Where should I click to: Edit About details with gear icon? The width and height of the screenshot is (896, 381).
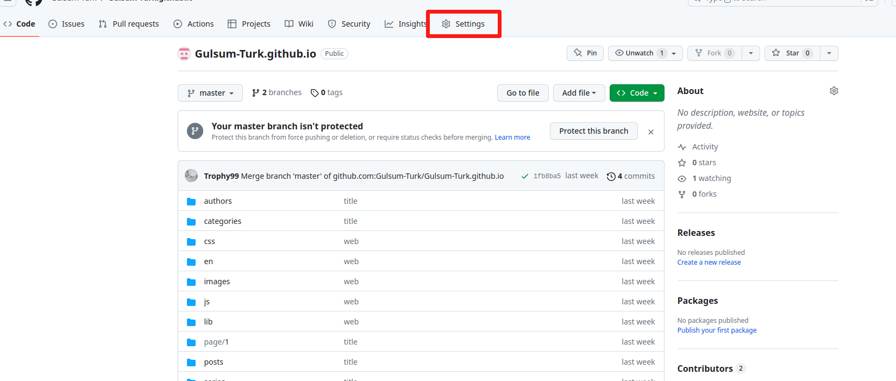(834, 91)
